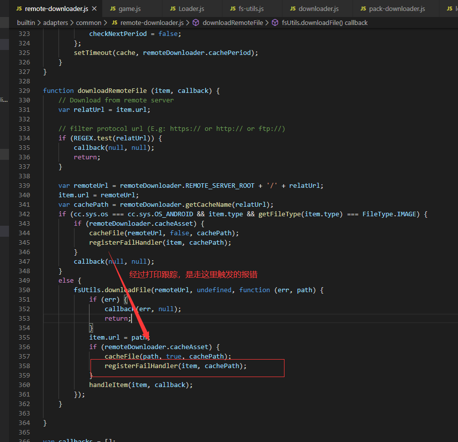Click 'var relatUrl = item.url;' line
Image resolution: width=458 pixels, height=442 pixels.
104,110
